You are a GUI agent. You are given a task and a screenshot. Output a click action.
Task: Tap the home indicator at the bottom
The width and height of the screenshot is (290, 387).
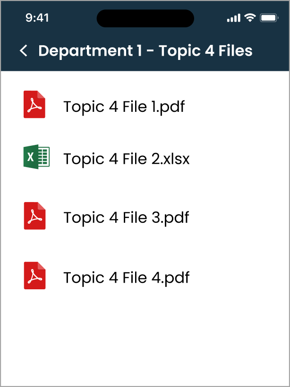click(x=145, y=378)
